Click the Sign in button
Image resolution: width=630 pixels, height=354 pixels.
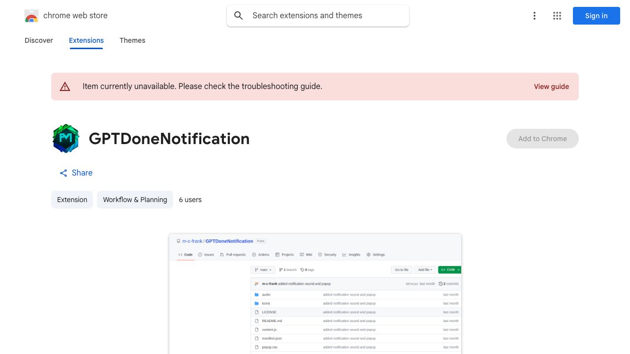[x=596, y=16]
